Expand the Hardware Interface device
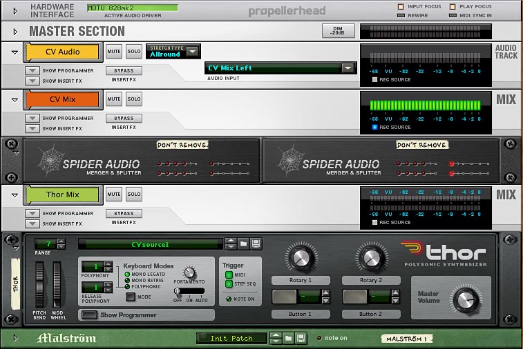523x349 pixels. pos(15,11)
